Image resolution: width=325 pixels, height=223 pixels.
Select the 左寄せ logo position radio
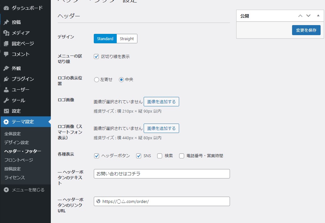pos(97,80)
